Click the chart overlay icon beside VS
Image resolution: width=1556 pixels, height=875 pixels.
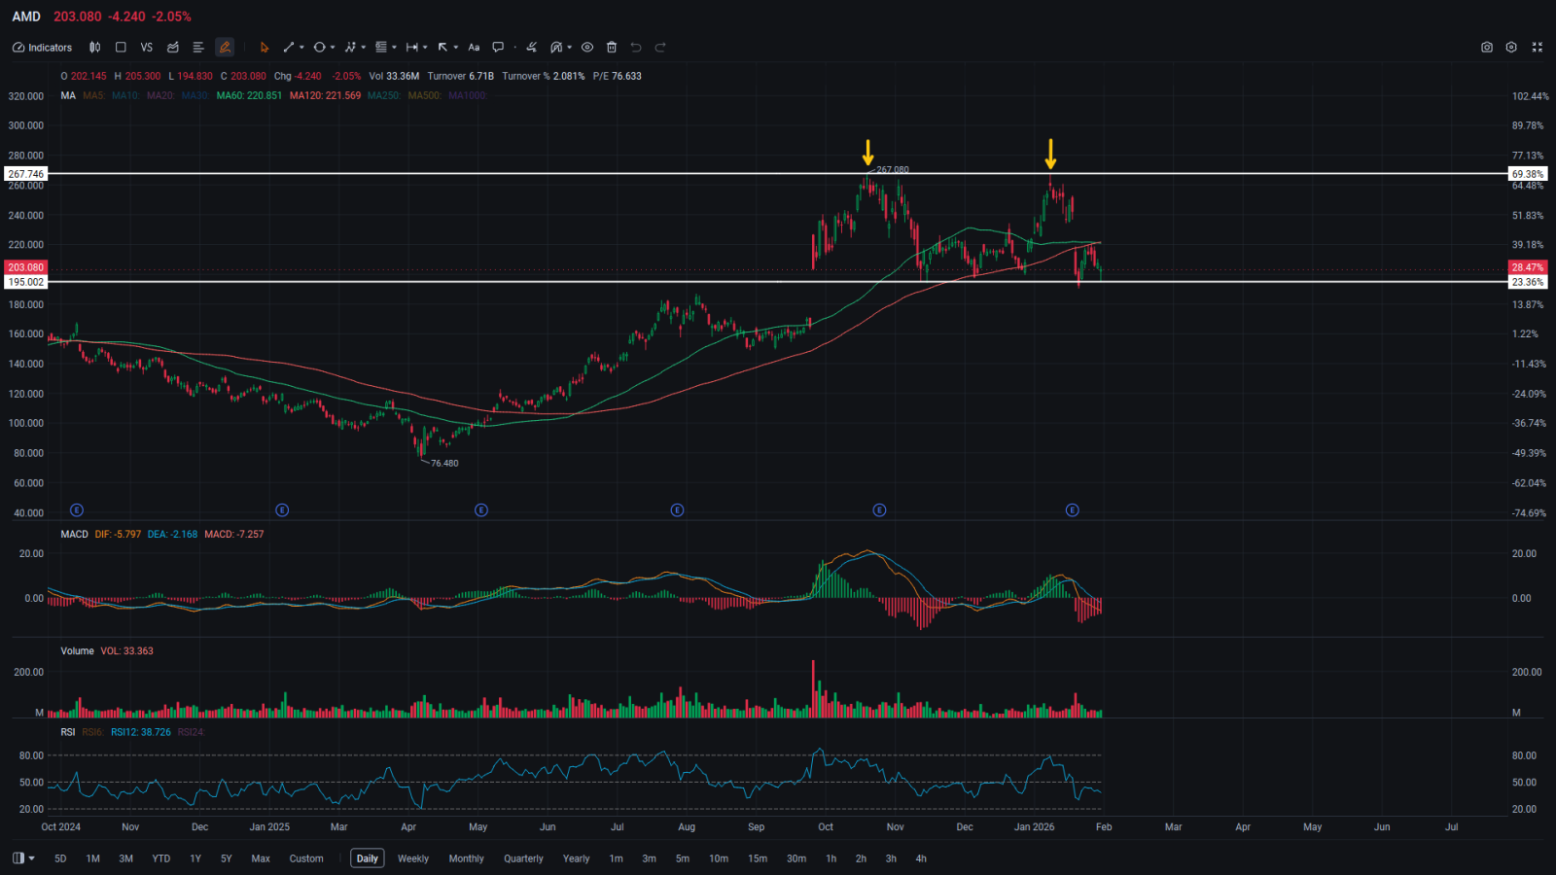click(x=173, y=47)
